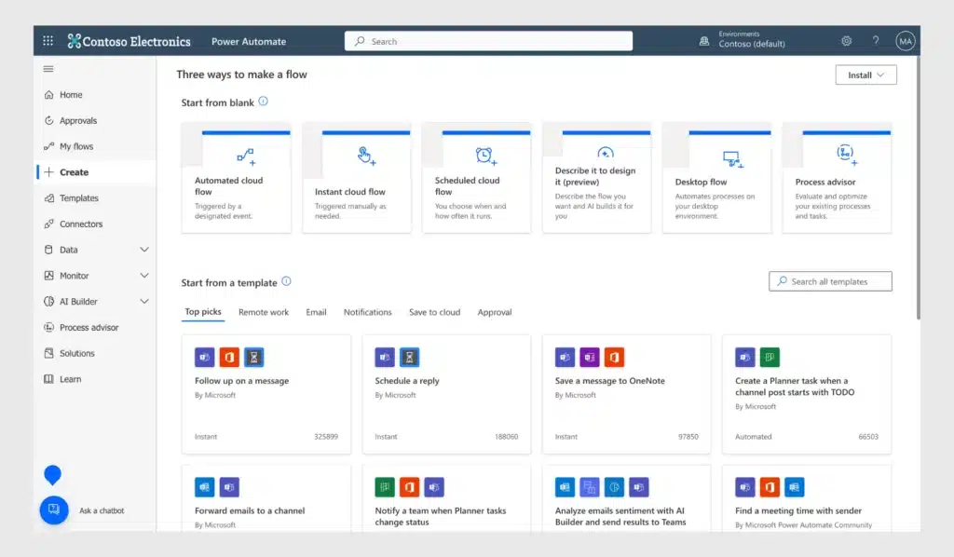954x557 pixels.
Task: Click the Describe it to design icon
Action: [x=606, y=153]
